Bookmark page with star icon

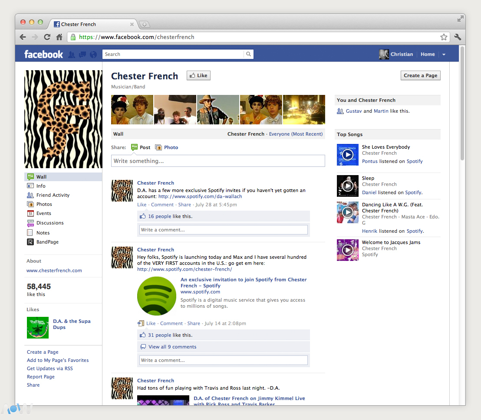click(x=444, y=37)
